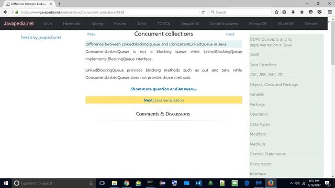This screenshot has width=335, height=188.
Task: Open 'Next: Java Serialization' yellow banner
Action: [164, 100]
